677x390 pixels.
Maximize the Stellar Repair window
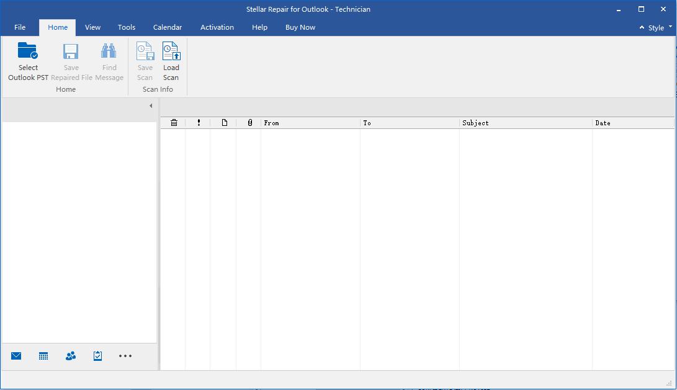(x=641, y=9)
